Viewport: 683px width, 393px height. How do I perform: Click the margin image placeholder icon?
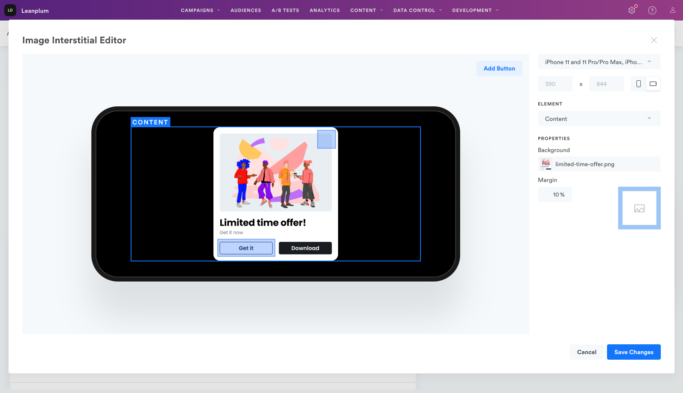click(x=639, y=208)
